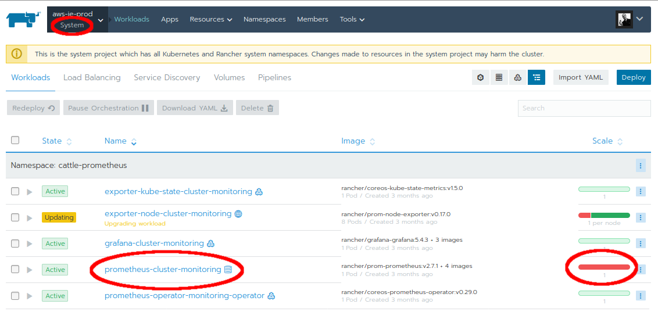Open the aws-ie-prod System project dropdown
The width and height of the screenshot is (658, 315).
[x=78, y=20]
